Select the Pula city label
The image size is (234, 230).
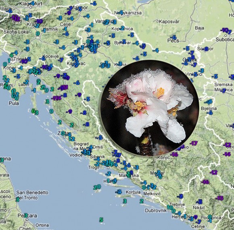tap(14, 103)
